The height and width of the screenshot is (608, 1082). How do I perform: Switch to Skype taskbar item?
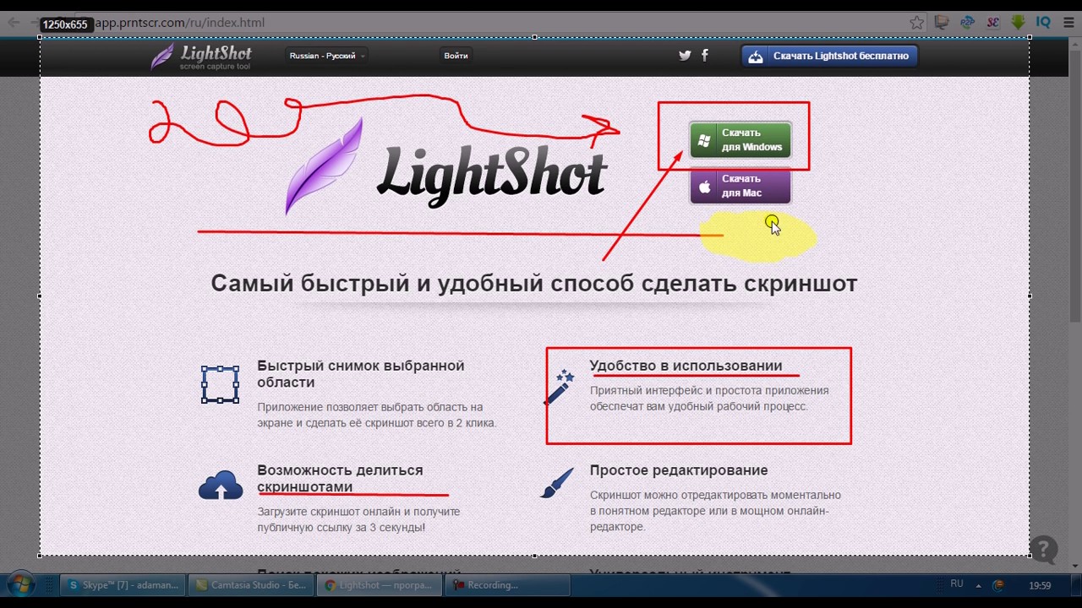(123, 584)
